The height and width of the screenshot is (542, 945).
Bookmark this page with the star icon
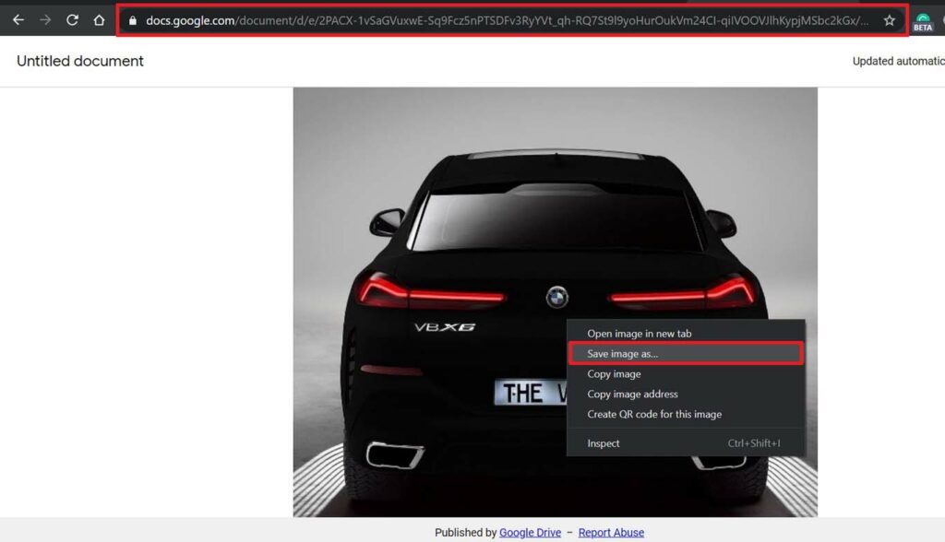pos(889,20)
